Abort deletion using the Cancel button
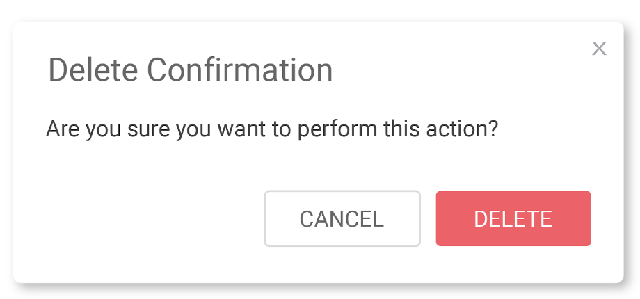 342,218
